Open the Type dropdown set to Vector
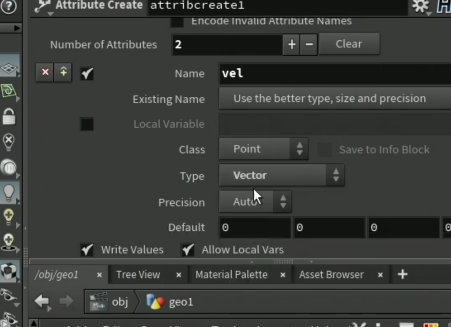The height and width of the screenshot is (327, 451). click(x=282, y=175)
